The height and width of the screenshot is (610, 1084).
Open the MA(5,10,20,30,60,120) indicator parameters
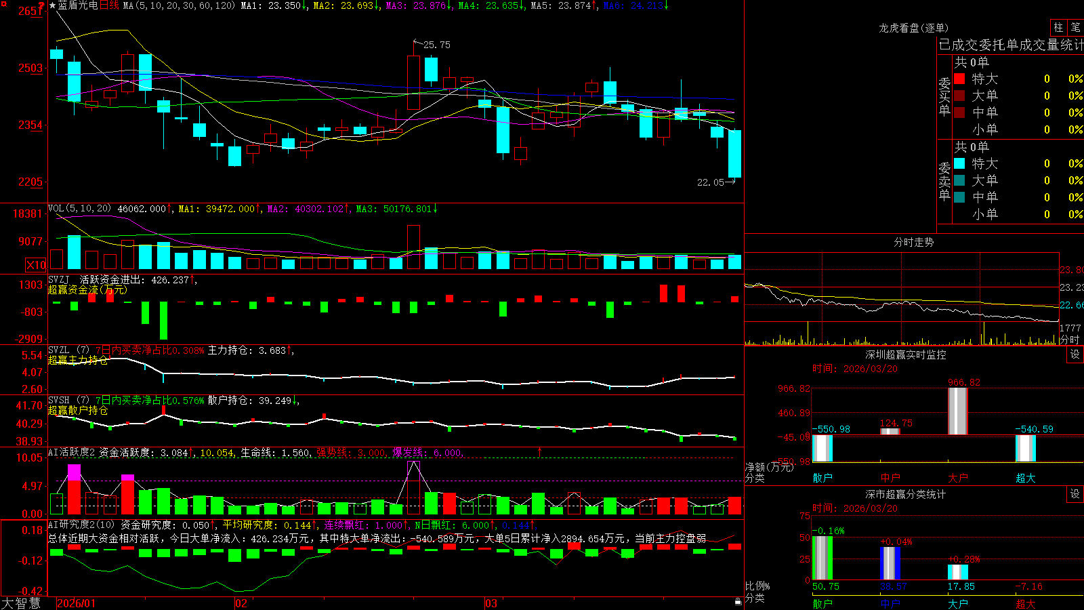[x=179, y=5]
